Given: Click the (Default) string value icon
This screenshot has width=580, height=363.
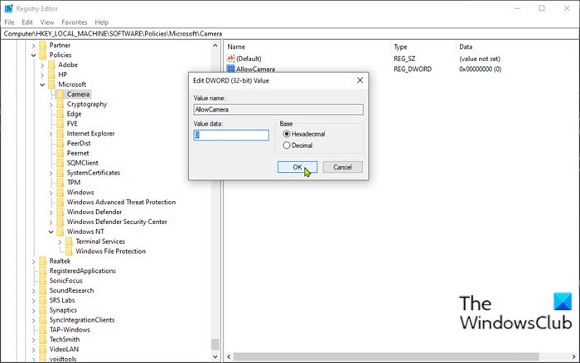Looking at the screenshot, I should 231,59.
